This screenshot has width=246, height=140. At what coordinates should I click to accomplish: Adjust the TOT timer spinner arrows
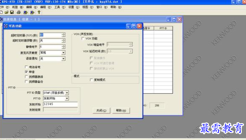pos(63,35)
